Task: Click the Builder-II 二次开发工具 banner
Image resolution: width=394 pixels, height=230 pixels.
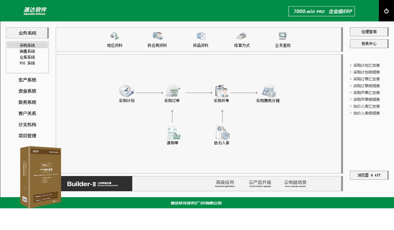Action: click(97, 184)
